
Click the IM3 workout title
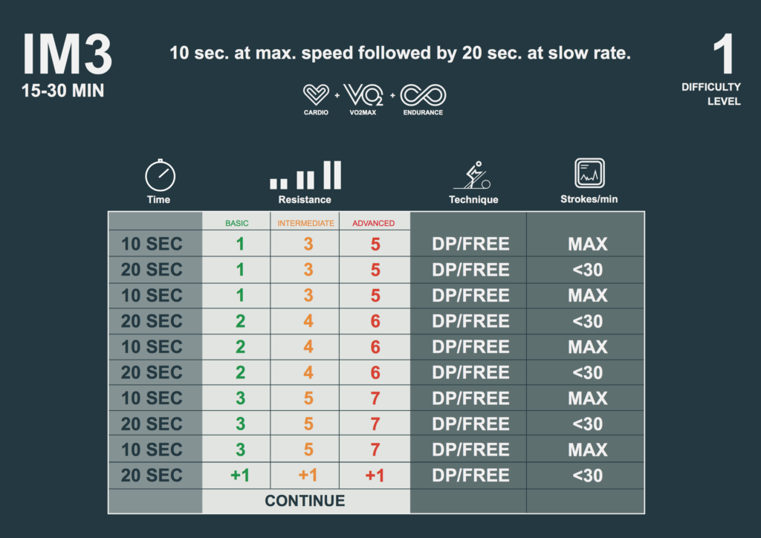pyautogui.click(x=68, y=55)
